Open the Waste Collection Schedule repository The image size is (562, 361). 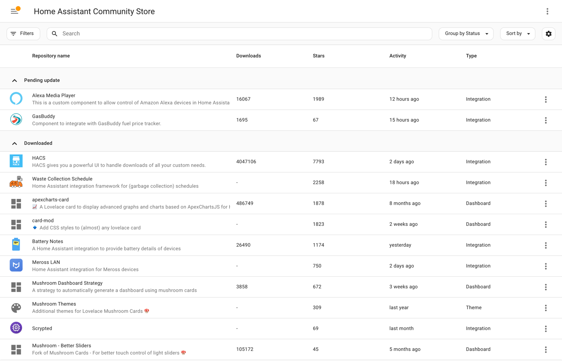pos(281,183)
